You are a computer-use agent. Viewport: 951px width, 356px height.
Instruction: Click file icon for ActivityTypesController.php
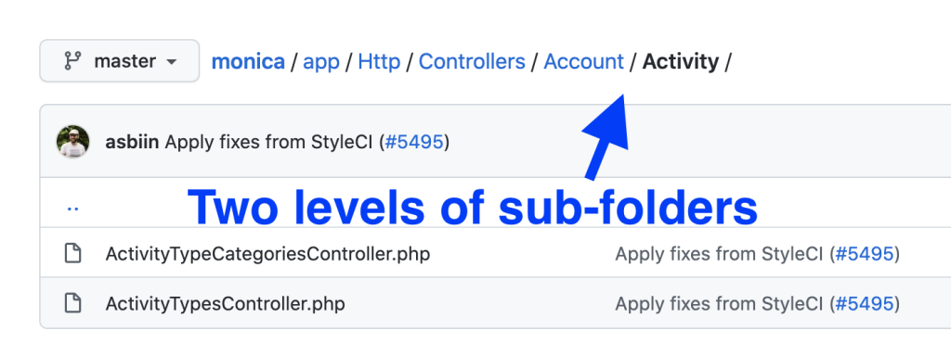point(73,303)
